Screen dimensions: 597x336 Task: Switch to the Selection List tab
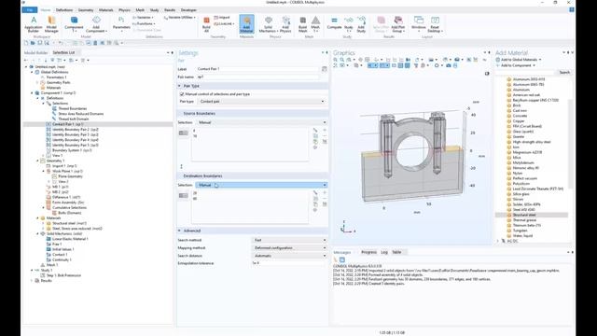click(x=63, y=52)
